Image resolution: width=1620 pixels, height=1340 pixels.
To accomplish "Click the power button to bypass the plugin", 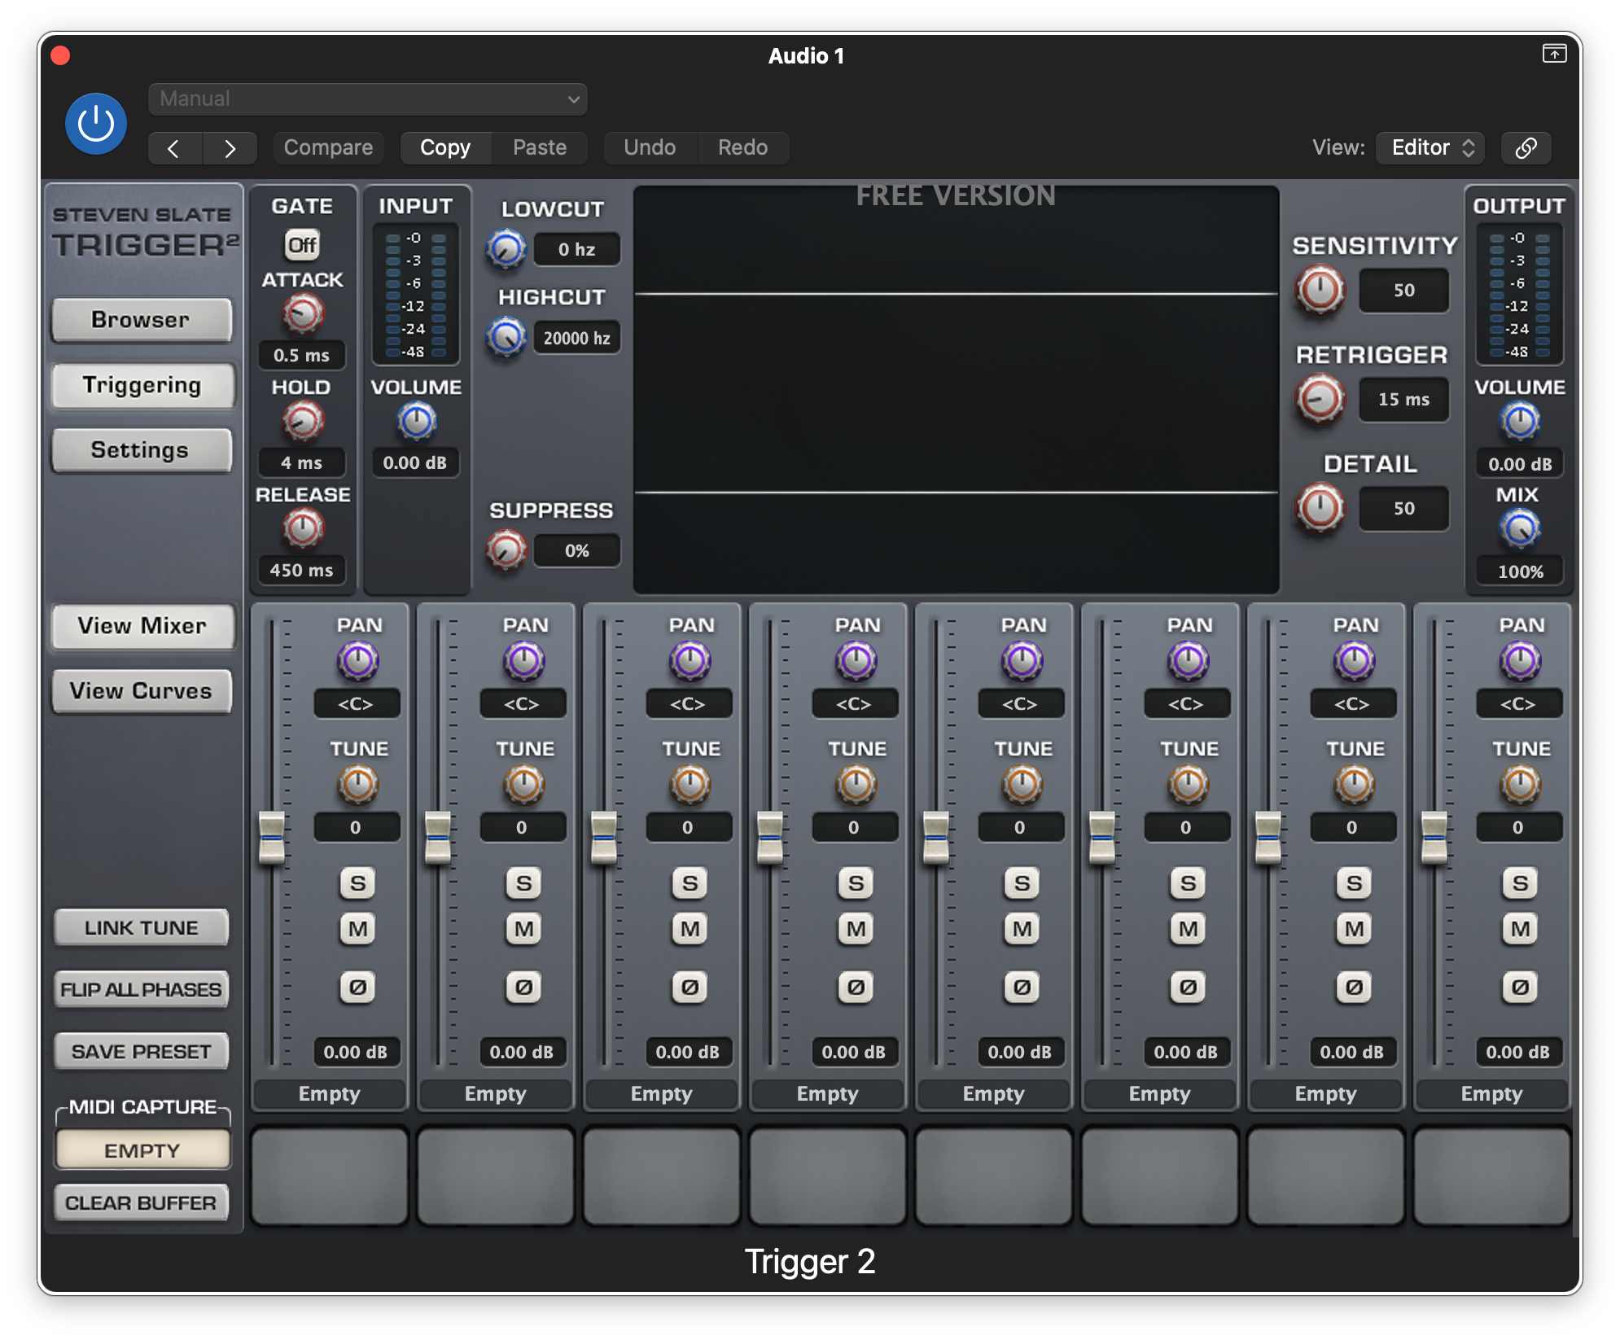I will point(95,123).
